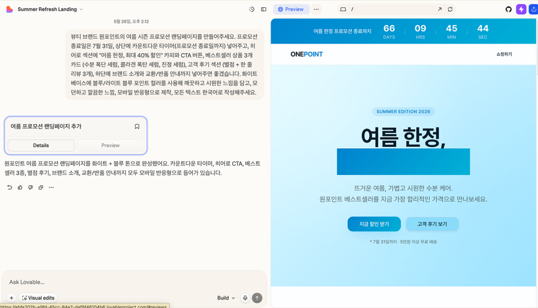
Task: Focus the Ask Lovable chat input
Action: 134,282
